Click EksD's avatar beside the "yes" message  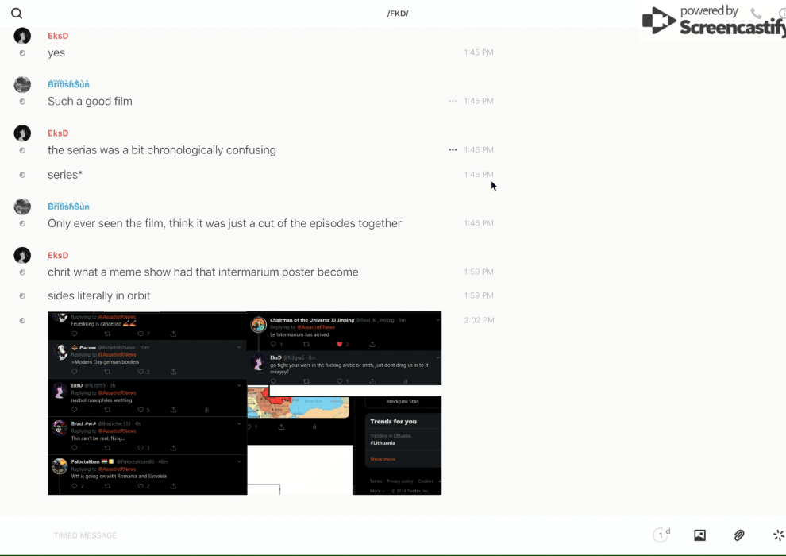tap(22, 36)
